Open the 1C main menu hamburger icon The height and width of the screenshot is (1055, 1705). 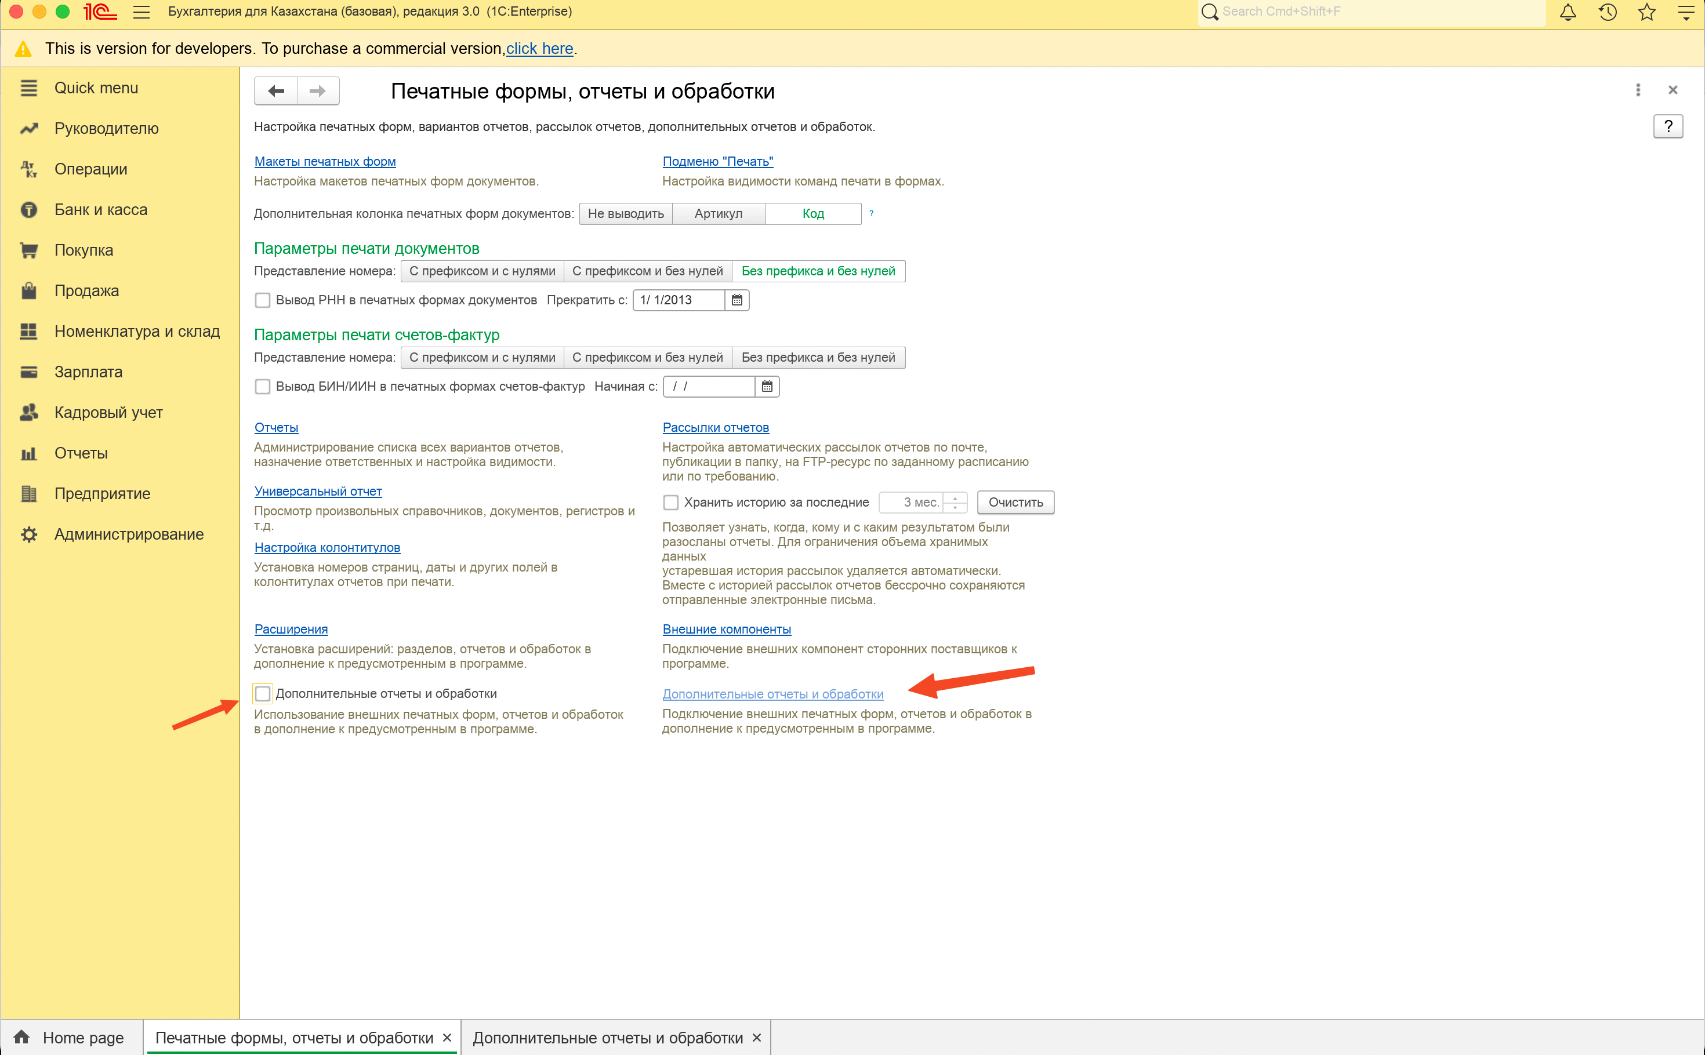(142, 12)
